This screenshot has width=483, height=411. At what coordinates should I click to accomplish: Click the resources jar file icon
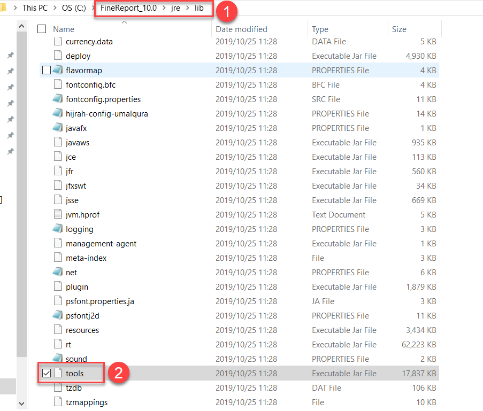59,330
